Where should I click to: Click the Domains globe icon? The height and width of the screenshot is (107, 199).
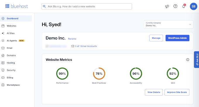click(3, 55)
